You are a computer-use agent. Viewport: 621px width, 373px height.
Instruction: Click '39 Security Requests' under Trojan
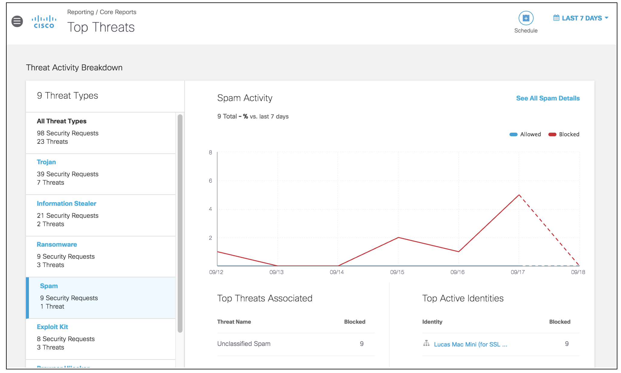point(68,174)
